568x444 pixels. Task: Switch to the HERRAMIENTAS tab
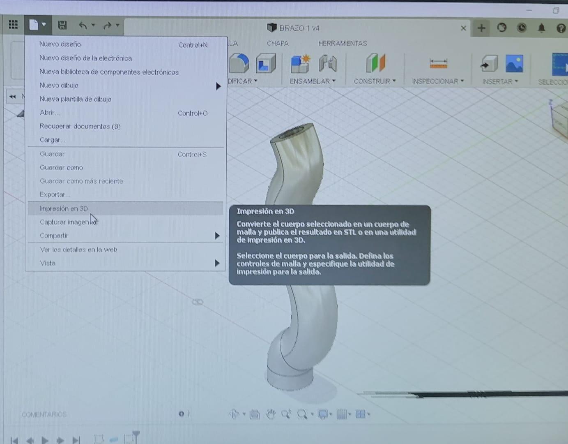coord(343,43)
